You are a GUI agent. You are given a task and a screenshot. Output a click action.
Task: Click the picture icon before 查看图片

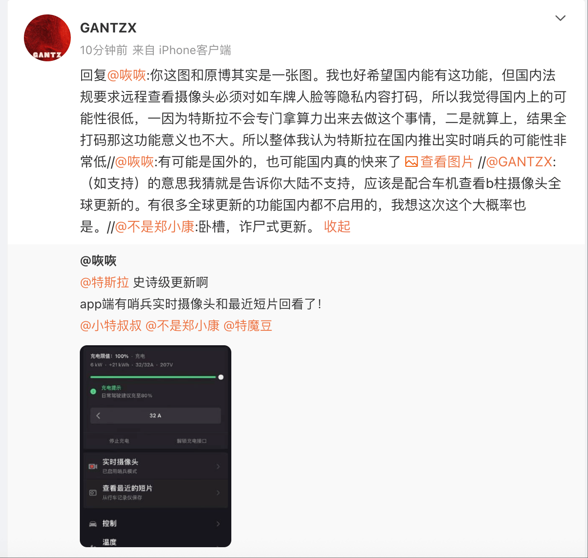coord(412,162)
